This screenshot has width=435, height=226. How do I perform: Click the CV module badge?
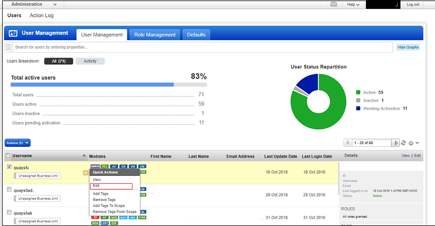point(114,223)
